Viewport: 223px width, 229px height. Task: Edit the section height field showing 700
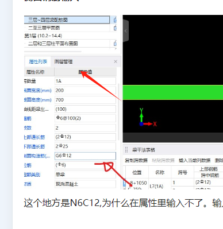(85, 100)
